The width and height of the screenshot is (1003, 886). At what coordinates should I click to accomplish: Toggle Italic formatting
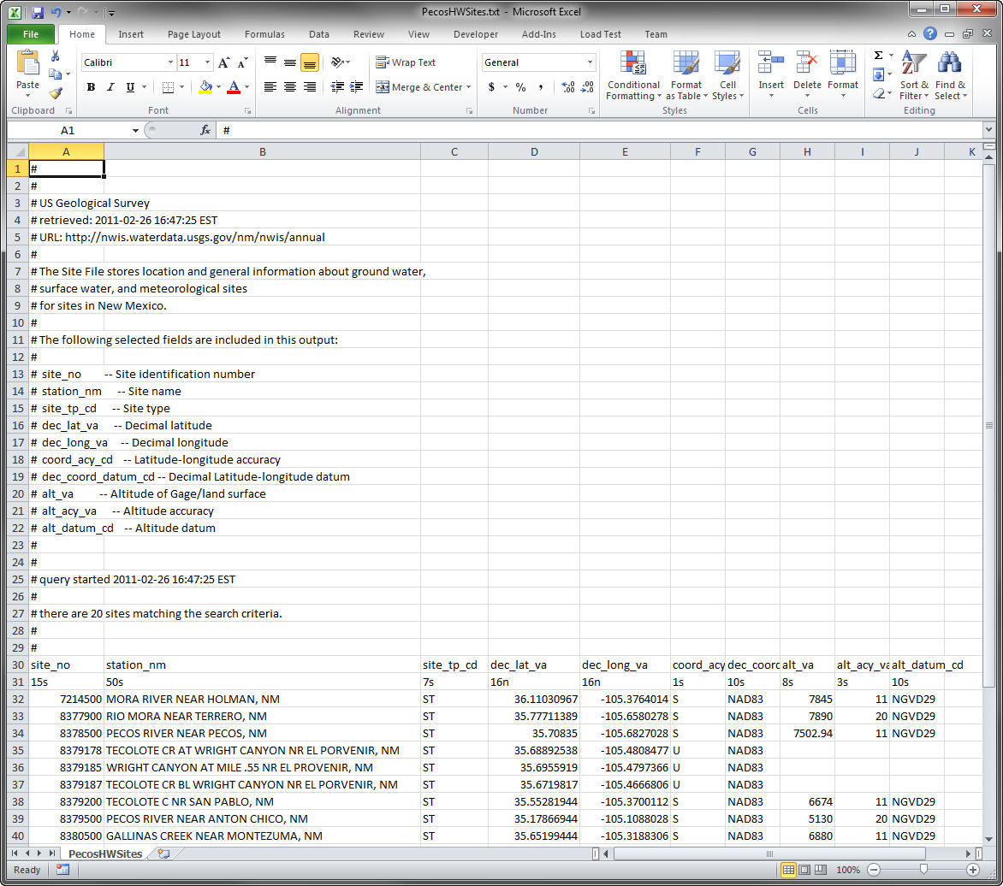coord(110,87)
